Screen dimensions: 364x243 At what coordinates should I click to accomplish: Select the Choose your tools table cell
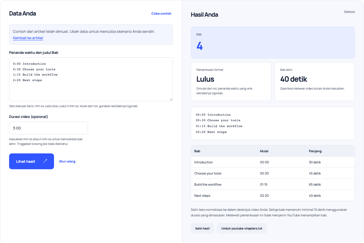(208, 173)
